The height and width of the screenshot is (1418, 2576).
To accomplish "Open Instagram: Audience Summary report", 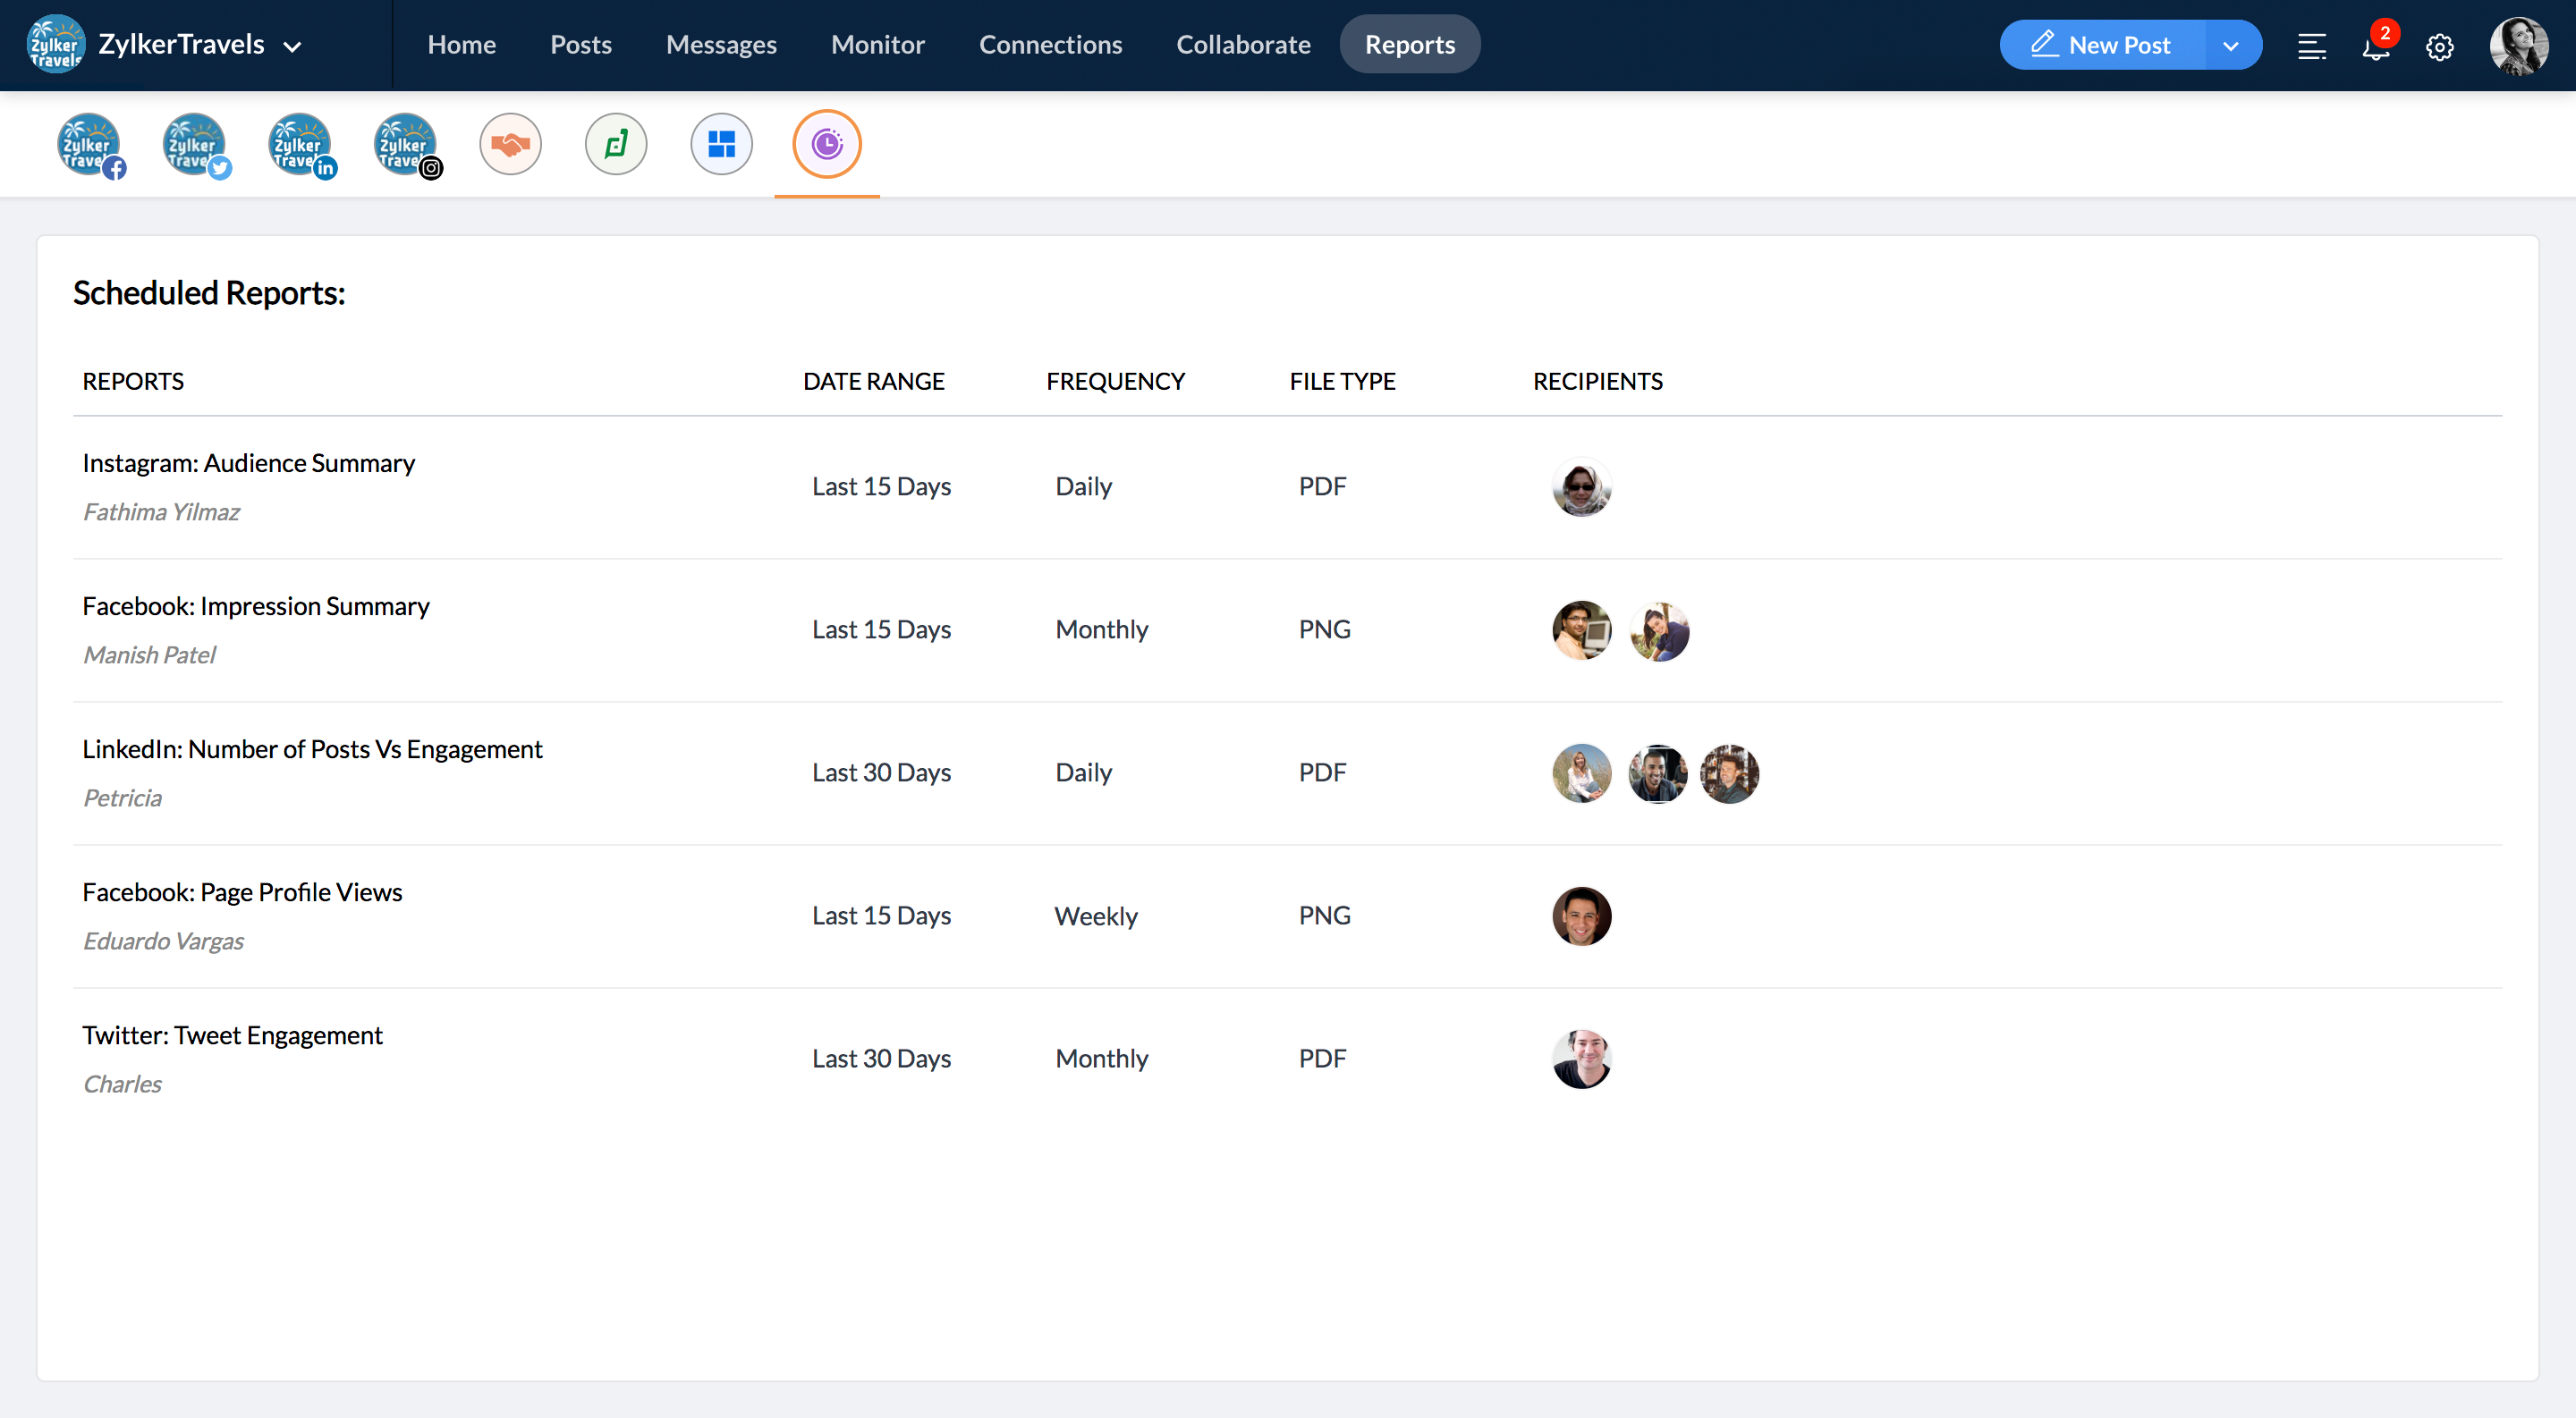I will [x=248, y=464].
